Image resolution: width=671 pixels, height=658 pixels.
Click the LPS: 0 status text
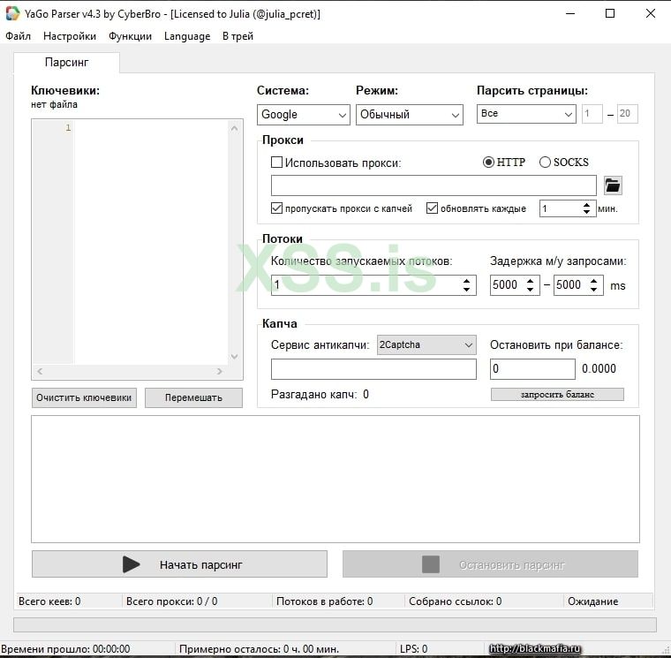coord(413,649)
